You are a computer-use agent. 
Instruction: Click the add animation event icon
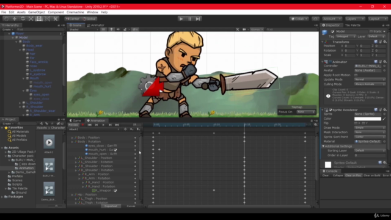(139, 129)
